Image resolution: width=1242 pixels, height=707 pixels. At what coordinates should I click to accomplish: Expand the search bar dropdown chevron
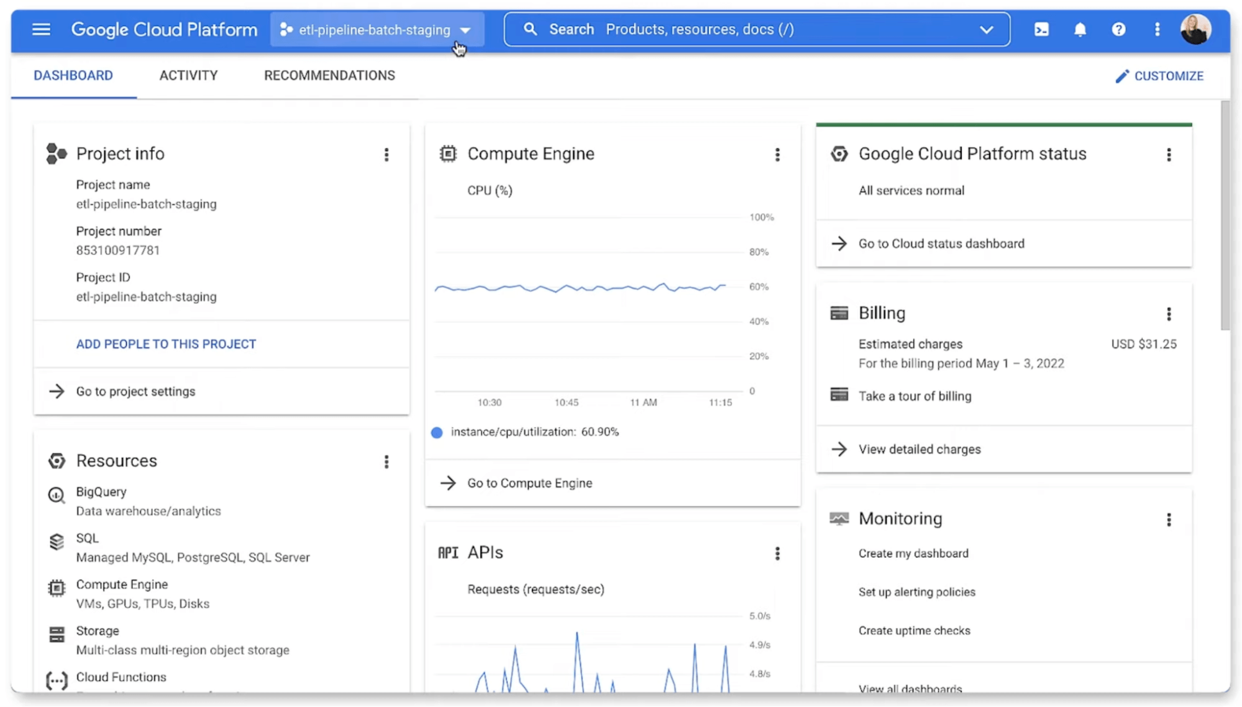pyautogui.click(x=986, y=29)
